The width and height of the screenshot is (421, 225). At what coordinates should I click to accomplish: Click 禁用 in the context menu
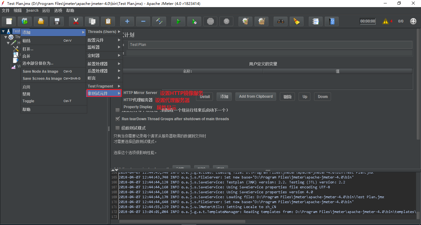coord(53,94)
